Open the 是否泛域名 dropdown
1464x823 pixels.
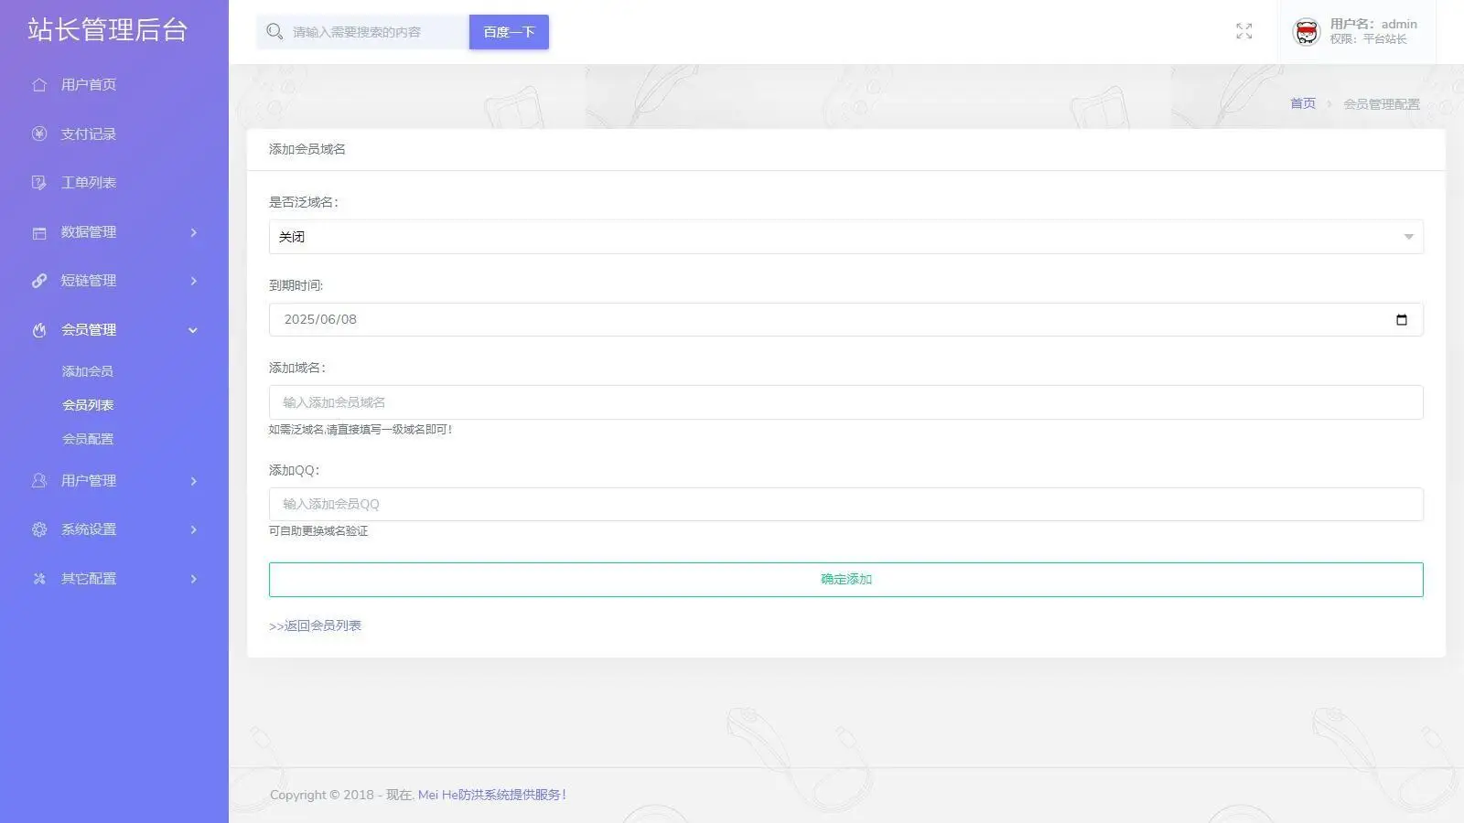pyautogui.click(x=845, y=237)
